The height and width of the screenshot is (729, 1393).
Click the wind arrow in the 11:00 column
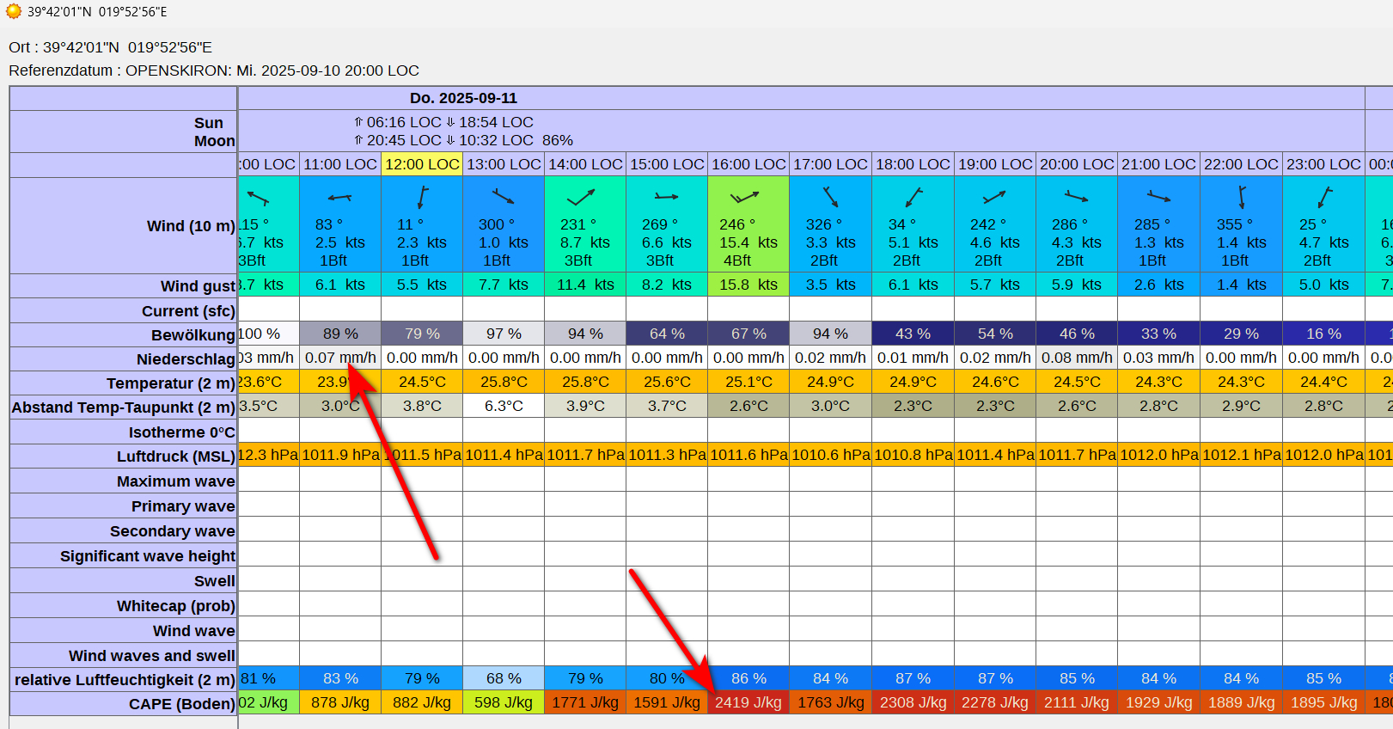[339, 198]
